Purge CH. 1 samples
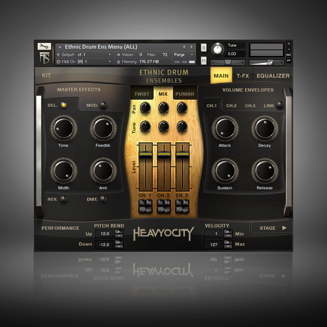This screenshot has width=327, height=327. tap(146, 210)
